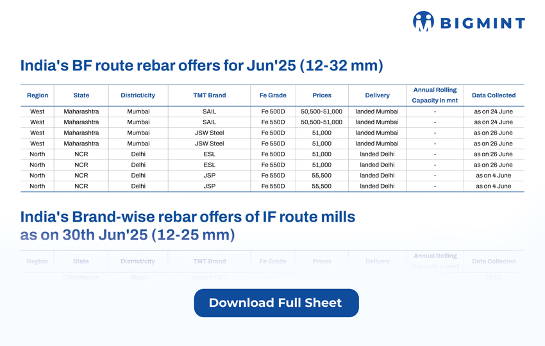
Task: Click 'landed Delhi' in ESL Fe 500D row
Action: pos(377,154)
